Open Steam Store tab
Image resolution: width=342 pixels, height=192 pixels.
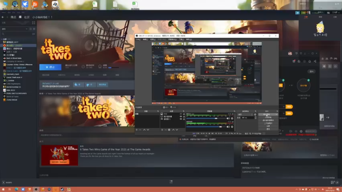point(13,17)
